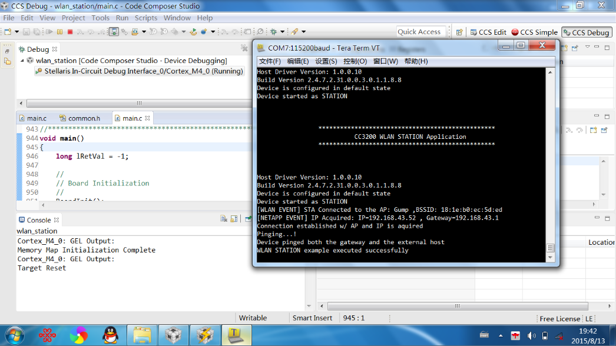Open the Run menu
Viewport: 616px width, 346px height.
coord(122,18)
